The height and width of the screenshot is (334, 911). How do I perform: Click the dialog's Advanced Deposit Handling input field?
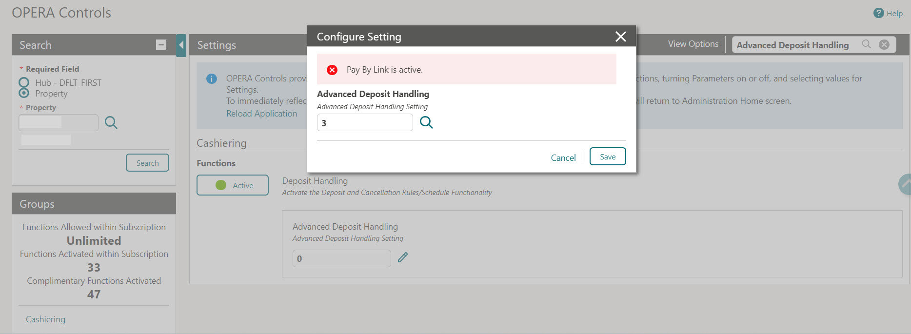tap(365, 122)
